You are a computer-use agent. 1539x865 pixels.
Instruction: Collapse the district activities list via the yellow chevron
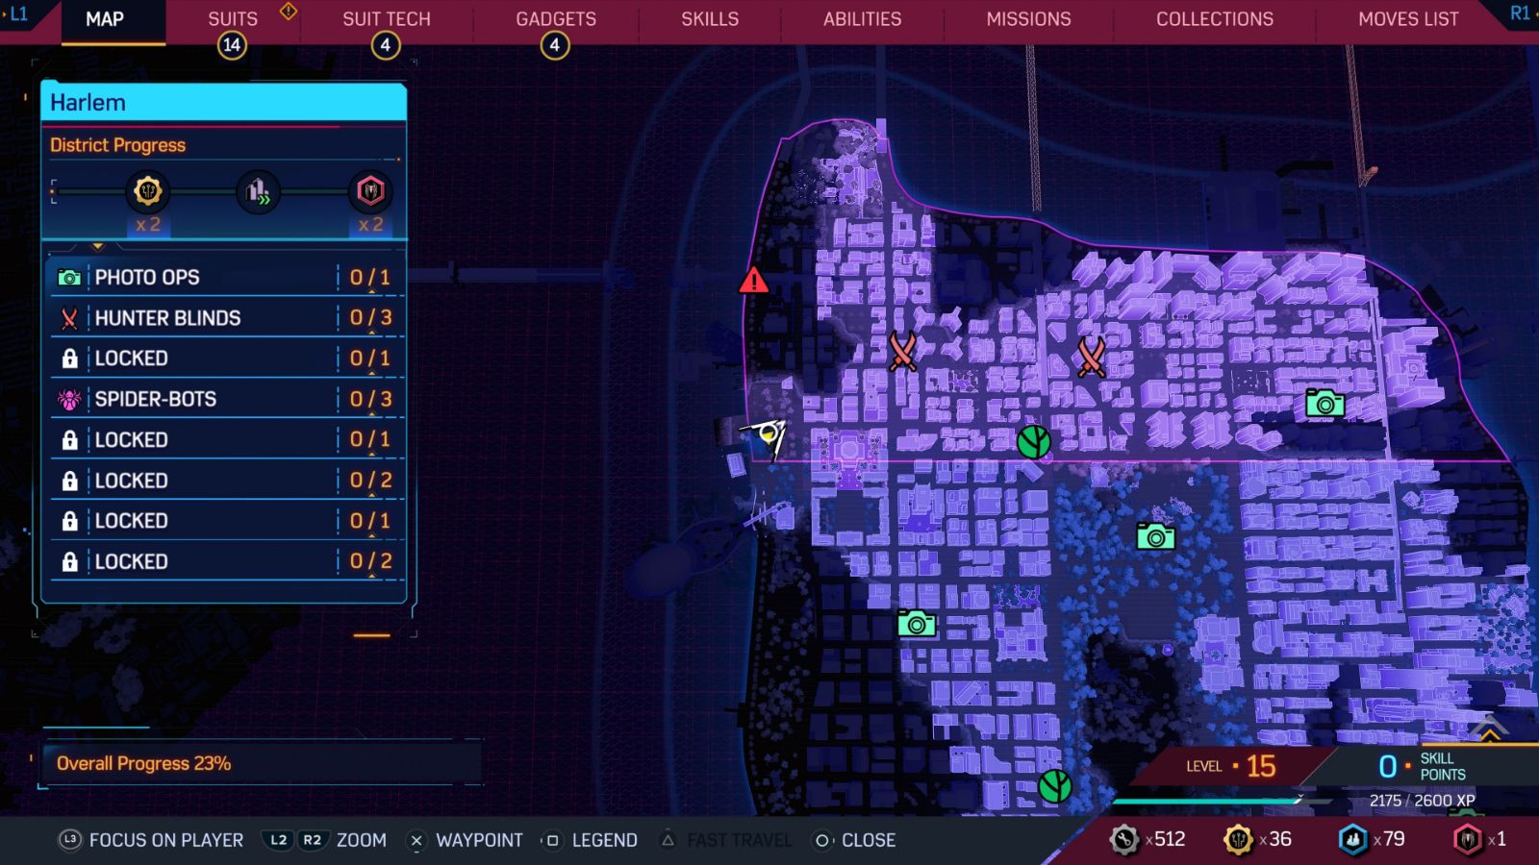click(x=96, y=247)
